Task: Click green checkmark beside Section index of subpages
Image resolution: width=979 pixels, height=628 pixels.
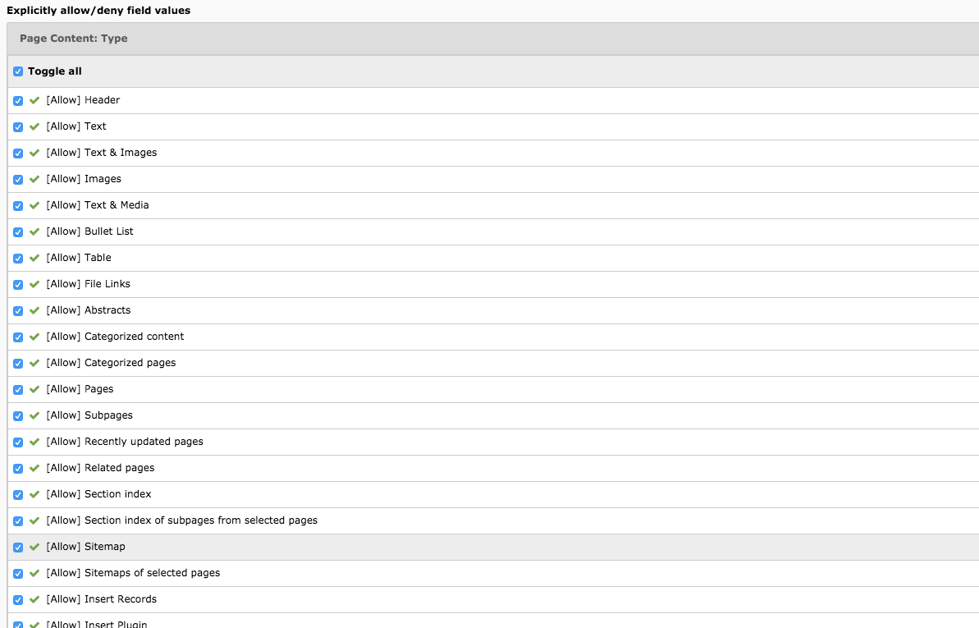Action: (x=35, y=520)
